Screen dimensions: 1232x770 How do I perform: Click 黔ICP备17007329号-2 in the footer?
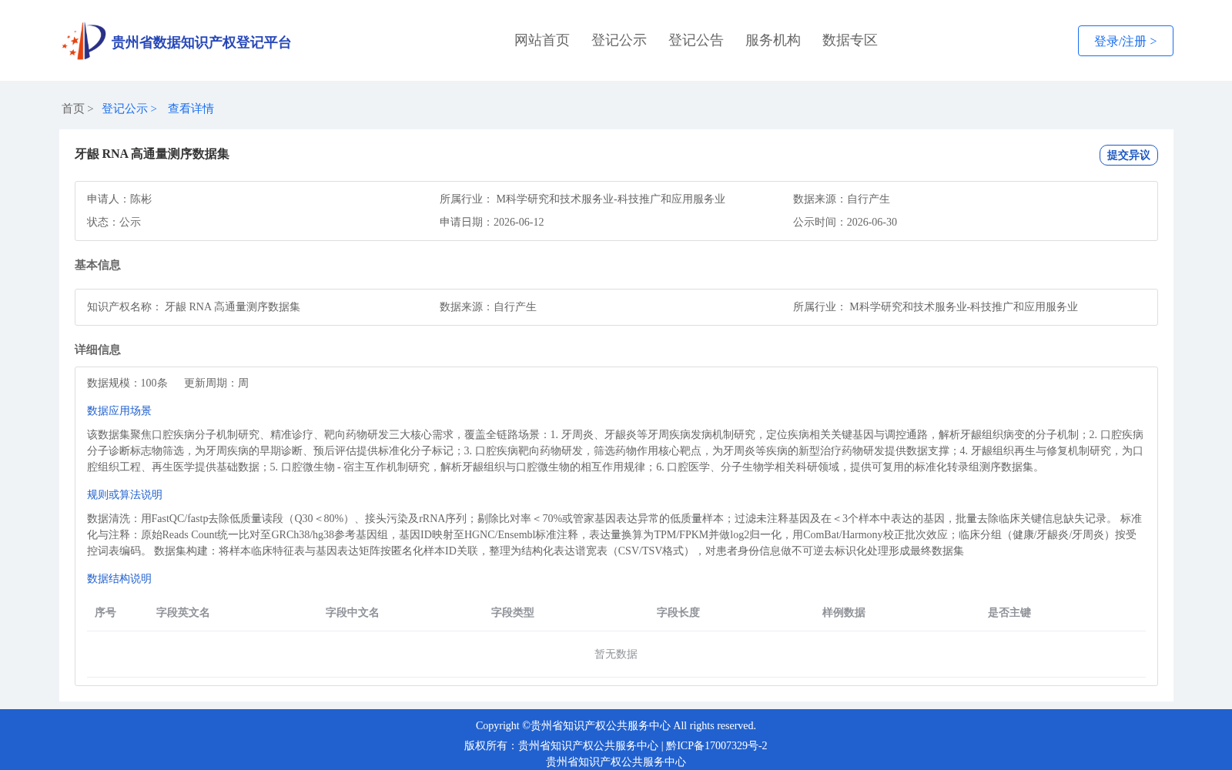[717, 745]
